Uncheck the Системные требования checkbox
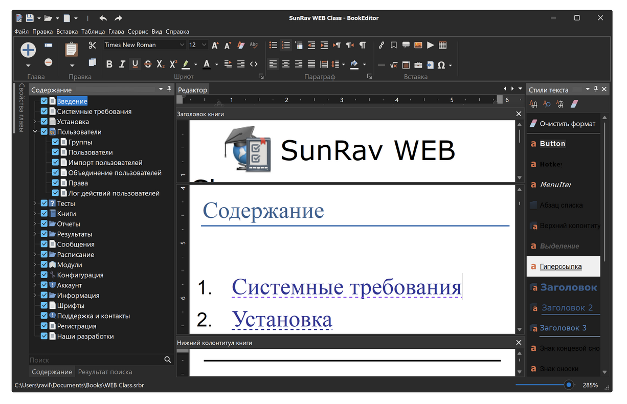 (44, 111)
